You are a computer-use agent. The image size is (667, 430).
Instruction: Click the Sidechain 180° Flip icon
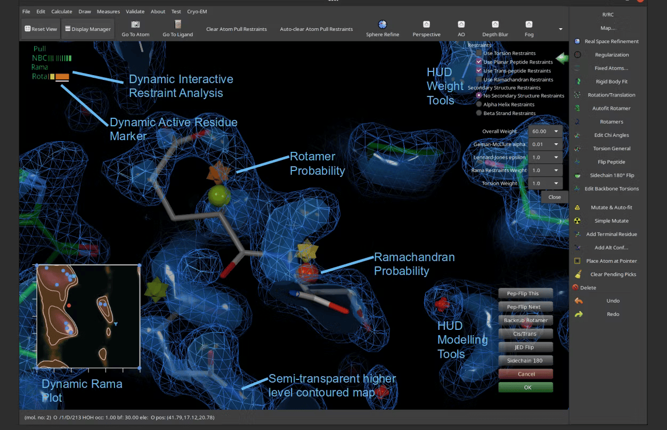(577, 175)
